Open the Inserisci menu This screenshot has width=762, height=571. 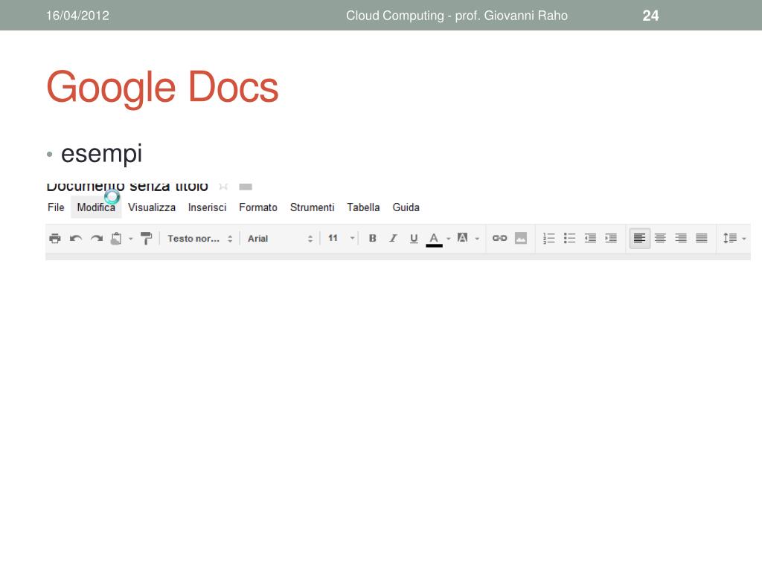point(207,207)
